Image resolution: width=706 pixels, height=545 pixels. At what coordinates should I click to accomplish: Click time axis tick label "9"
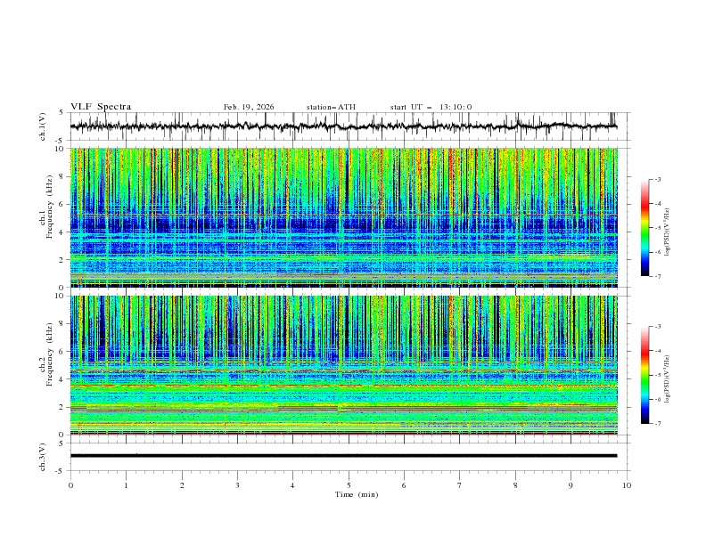(x=571, y=485)
